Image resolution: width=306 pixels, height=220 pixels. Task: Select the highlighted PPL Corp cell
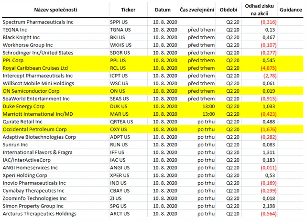15,60
